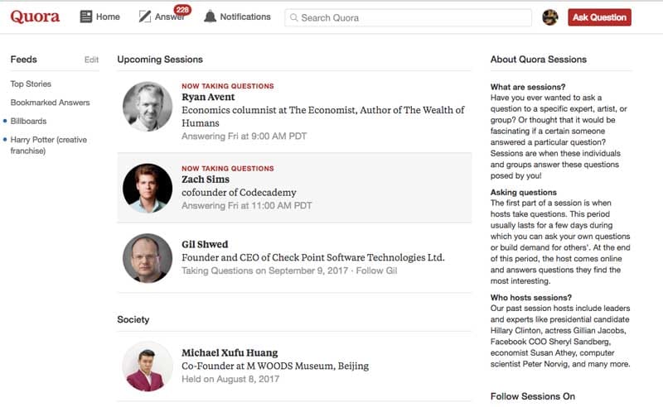Select Top Stories feed
This screenshot has height=407, width=663.
coord(31,84)
